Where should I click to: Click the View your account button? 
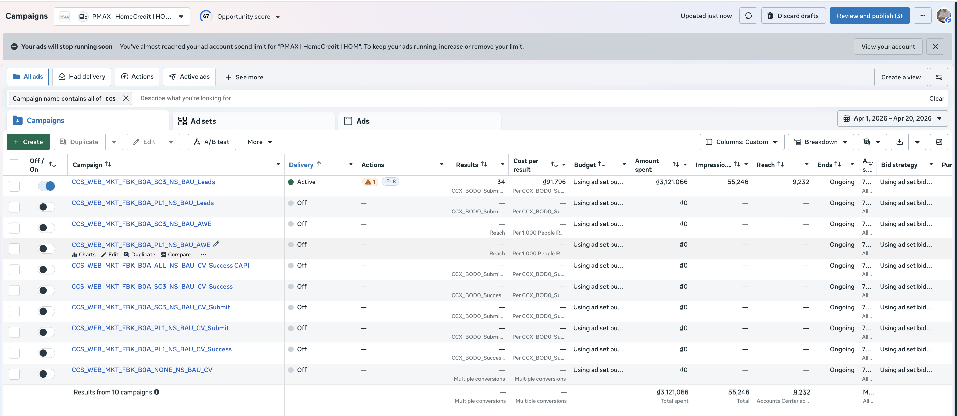tap(888, 46)
